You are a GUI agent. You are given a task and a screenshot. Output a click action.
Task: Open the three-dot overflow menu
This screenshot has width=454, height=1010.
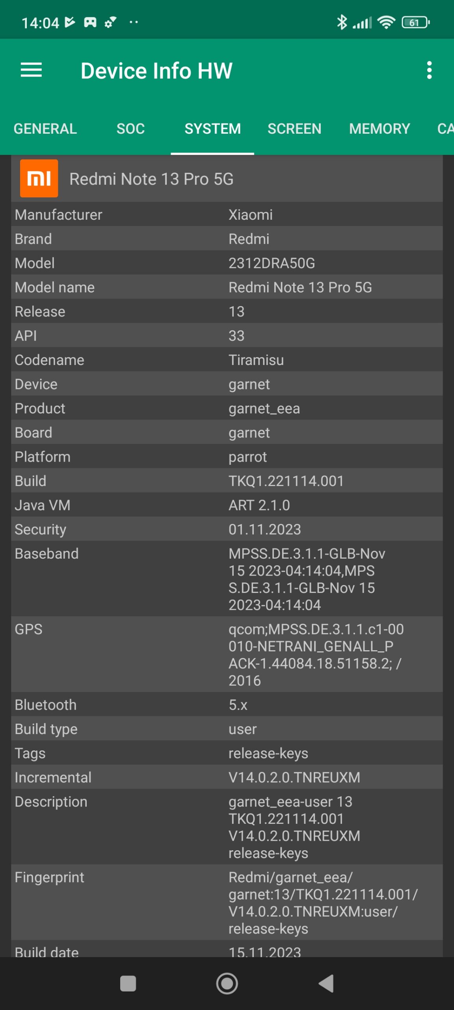point(429,70)
